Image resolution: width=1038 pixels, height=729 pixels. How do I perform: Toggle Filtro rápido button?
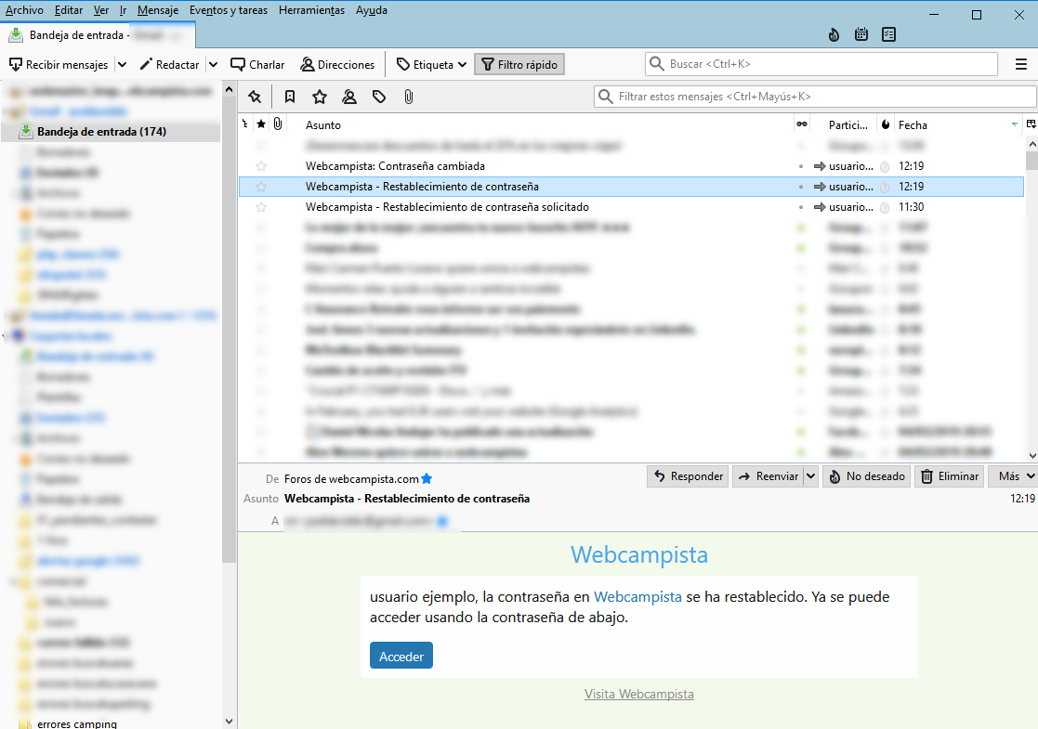[519, 65]
